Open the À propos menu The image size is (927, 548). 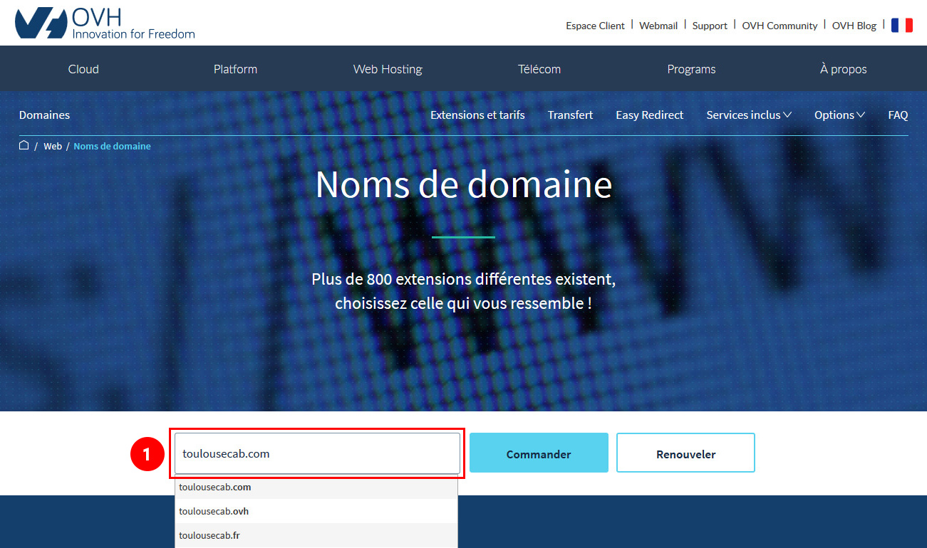coord(844,69)
